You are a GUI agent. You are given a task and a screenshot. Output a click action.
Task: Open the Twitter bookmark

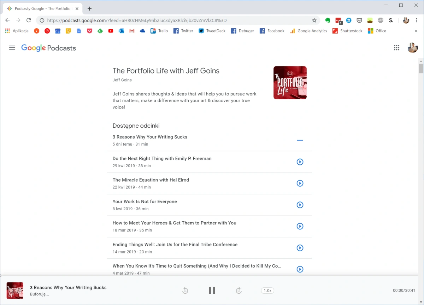(x=183, y=31)
